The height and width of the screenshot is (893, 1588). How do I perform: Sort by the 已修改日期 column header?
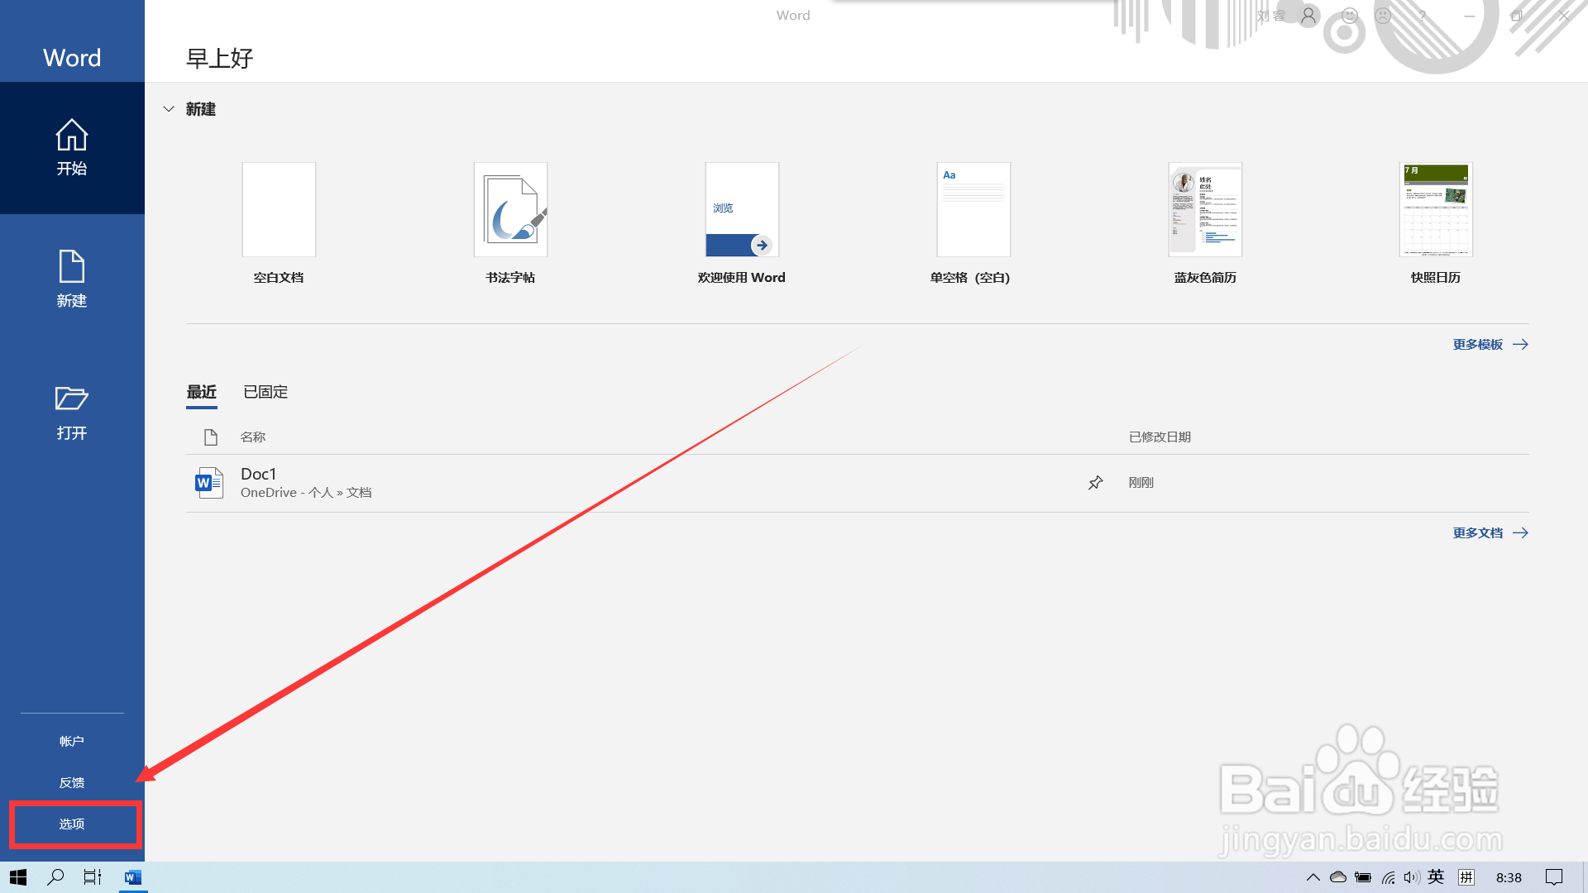[x=1160, y=437]
